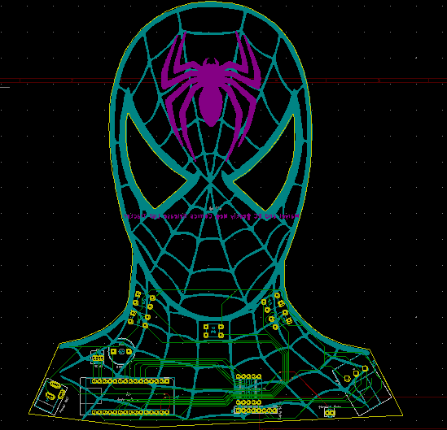Screen dimensions: 447x430
Task: Select the first pin of the module's bottom pin row
Action: click(94, 412)
